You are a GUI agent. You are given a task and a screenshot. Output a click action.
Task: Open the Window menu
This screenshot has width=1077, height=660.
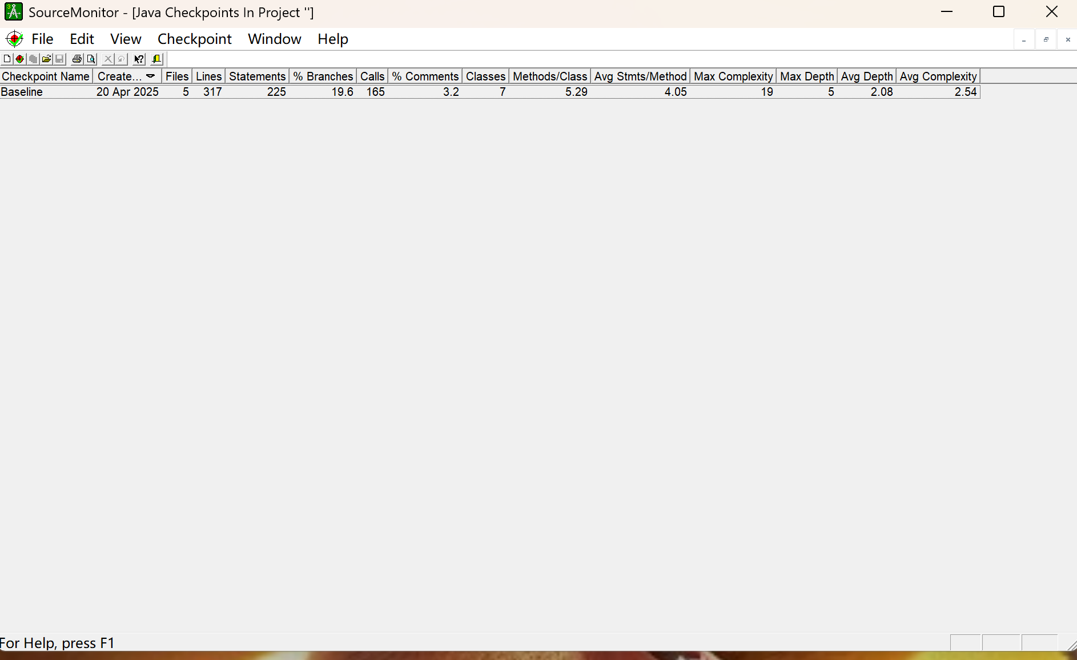pyautogui.click(x=275, y=39)
